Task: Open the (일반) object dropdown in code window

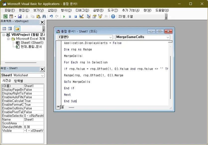Action: tap(111, 37)
